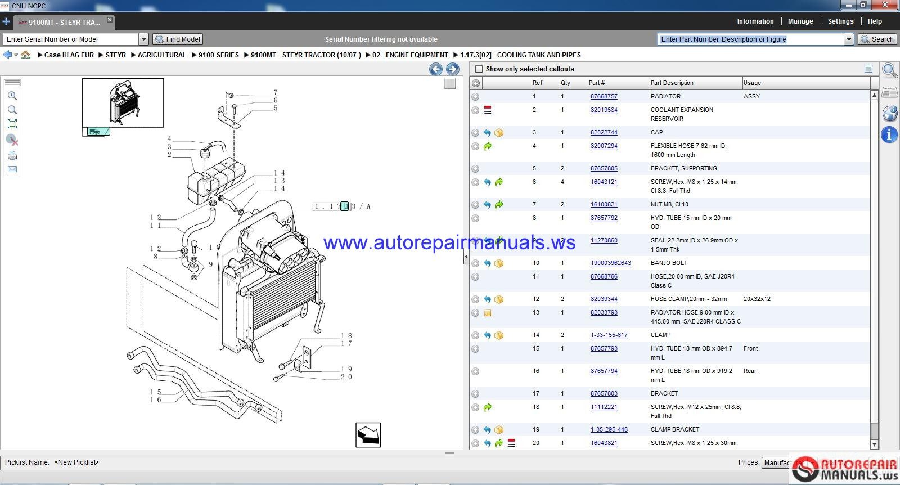
Task: Click blue supersession arrow for NUT,M8
Action: (487, 205)
